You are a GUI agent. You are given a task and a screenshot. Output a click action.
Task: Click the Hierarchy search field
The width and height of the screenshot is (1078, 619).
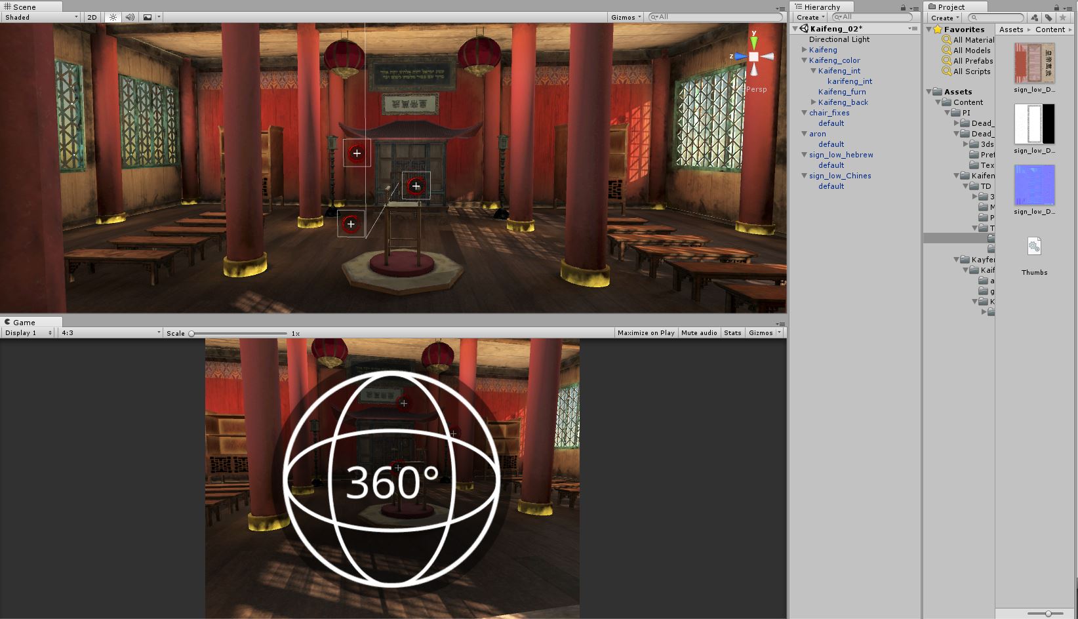tap(872, 17)
